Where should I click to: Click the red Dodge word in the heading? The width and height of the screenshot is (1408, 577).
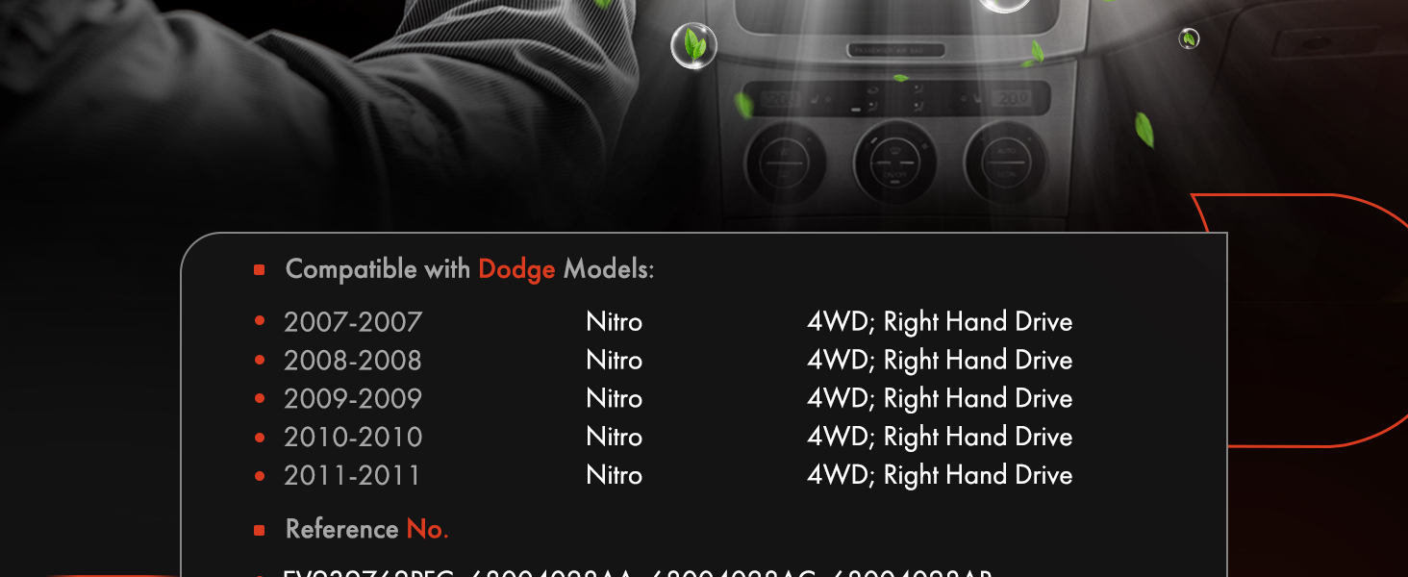[x=516, y=269]
